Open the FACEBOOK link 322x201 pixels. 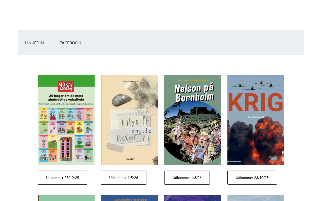(70, 43)
